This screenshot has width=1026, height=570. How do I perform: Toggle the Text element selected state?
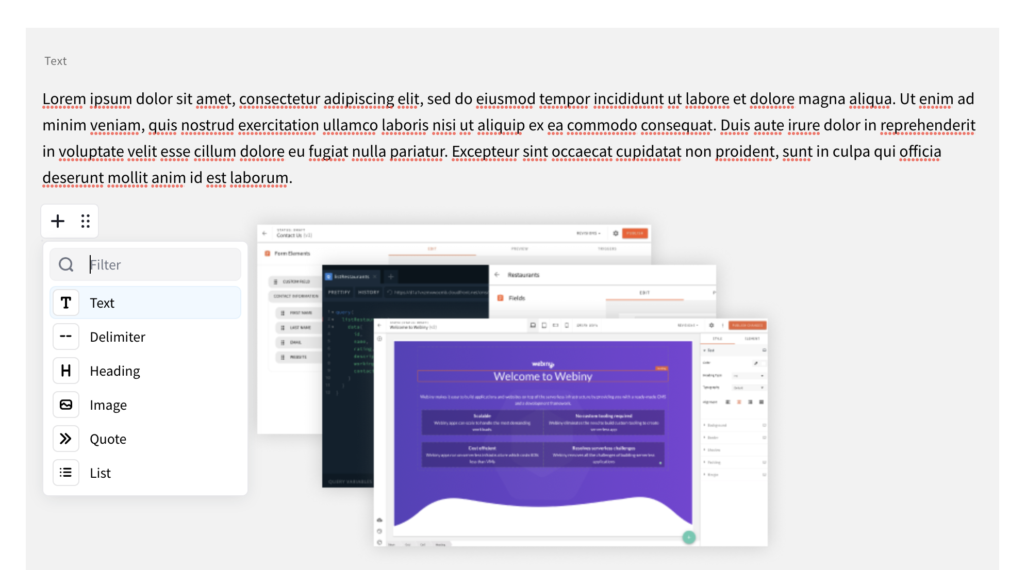145,303
